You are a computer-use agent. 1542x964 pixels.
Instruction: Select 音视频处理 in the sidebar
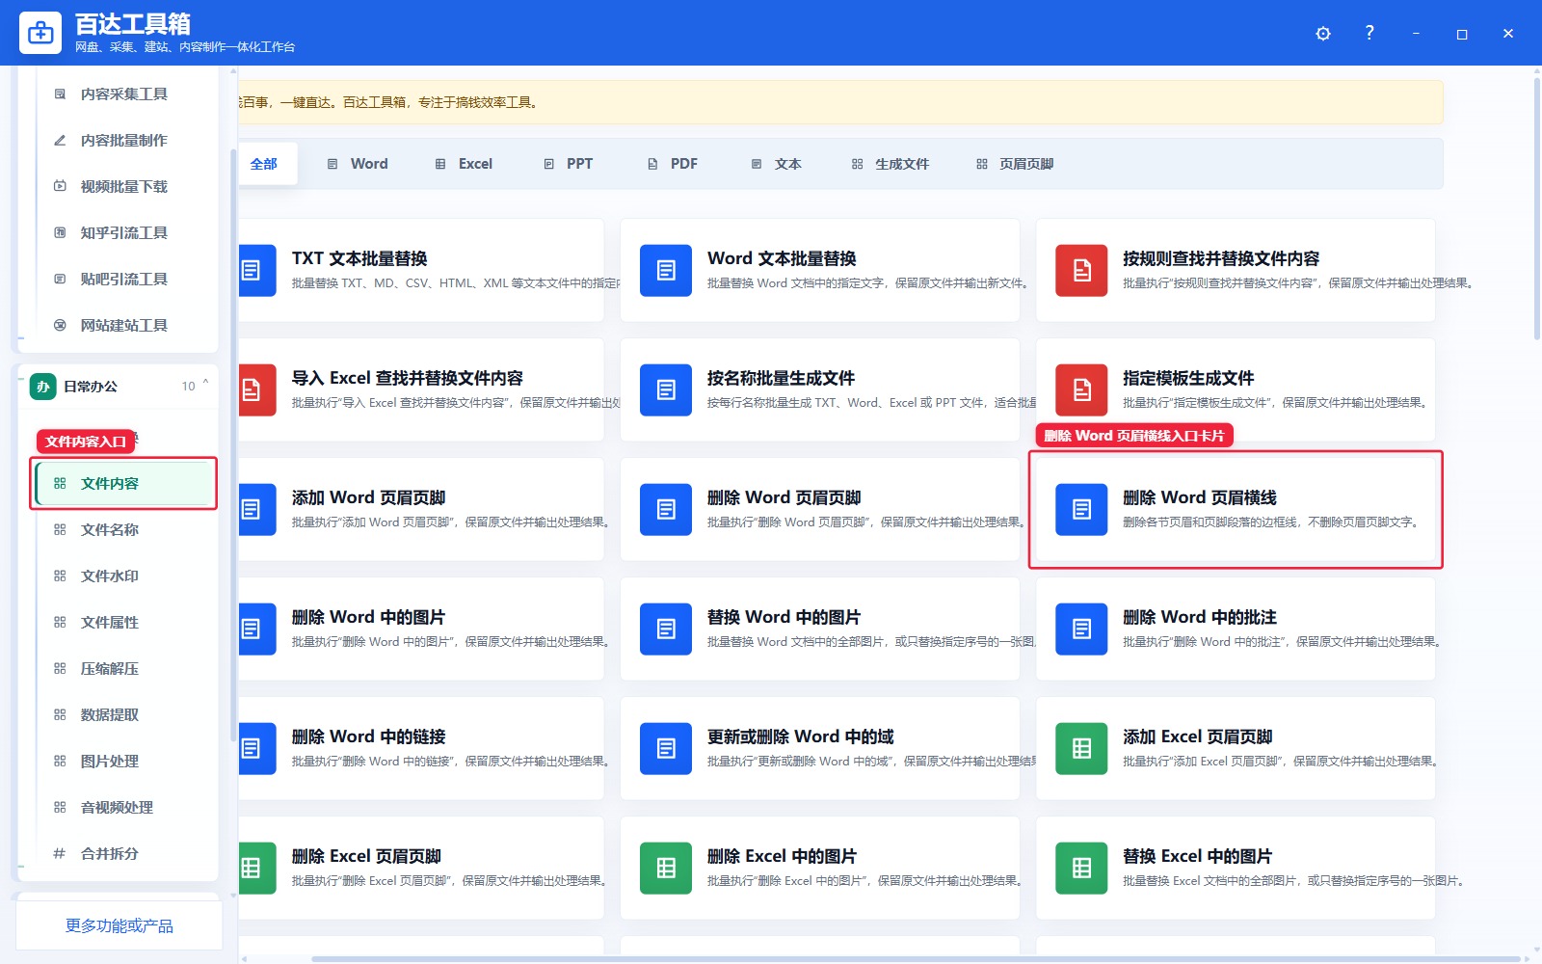(123, 807)
